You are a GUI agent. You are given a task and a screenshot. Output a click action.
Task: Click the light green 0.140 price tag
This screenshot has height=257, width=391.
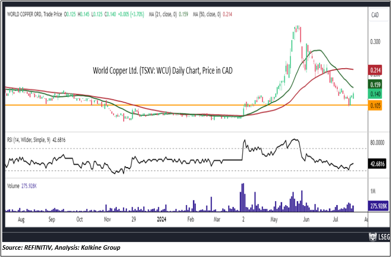click(375, 94)
